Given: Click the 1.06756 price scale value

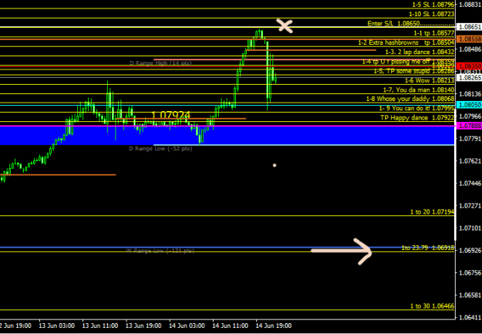Looking at the screenshot, I should click(470, 272).
